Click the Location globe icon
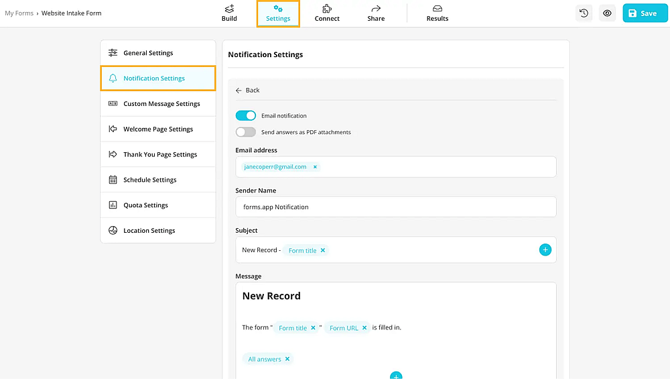Viewport: 670px width, 379px height. tap(113, 230)
